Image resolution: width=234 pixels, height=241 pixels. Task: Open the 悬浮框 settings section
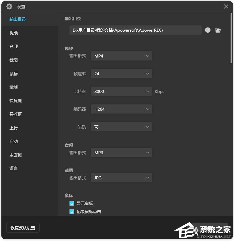(16, 114)
